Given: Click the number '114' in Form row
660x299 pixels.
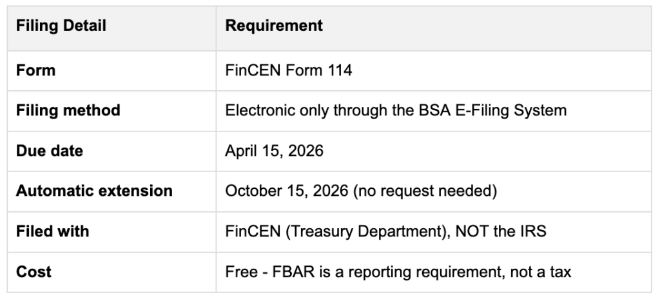Looking at the screenshot, I should pyautogui.click(x=340, y=70).
